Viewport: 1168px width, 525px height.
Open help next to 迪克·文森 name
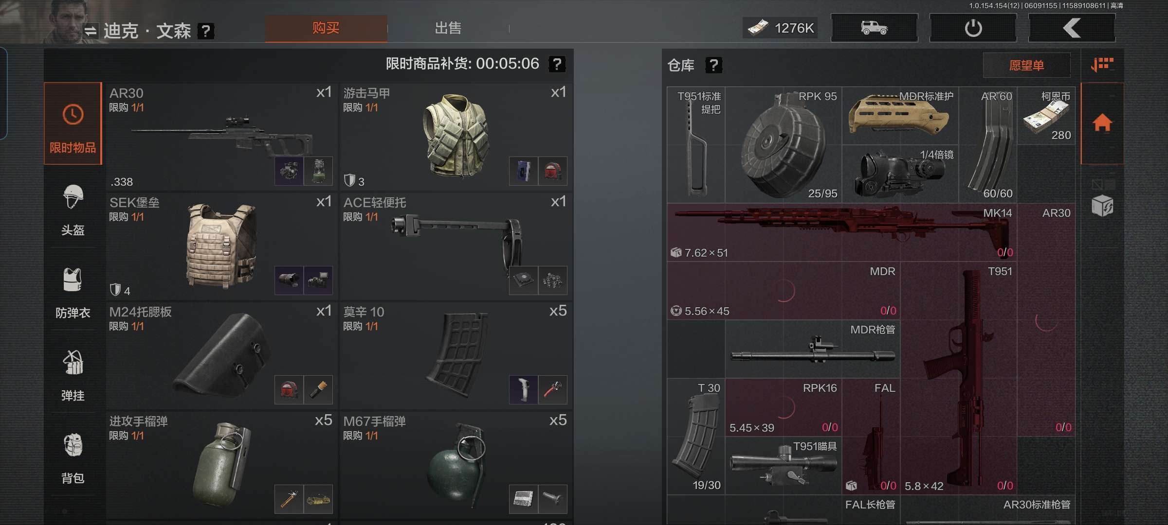pyautogui.click(x=206, y=31)
